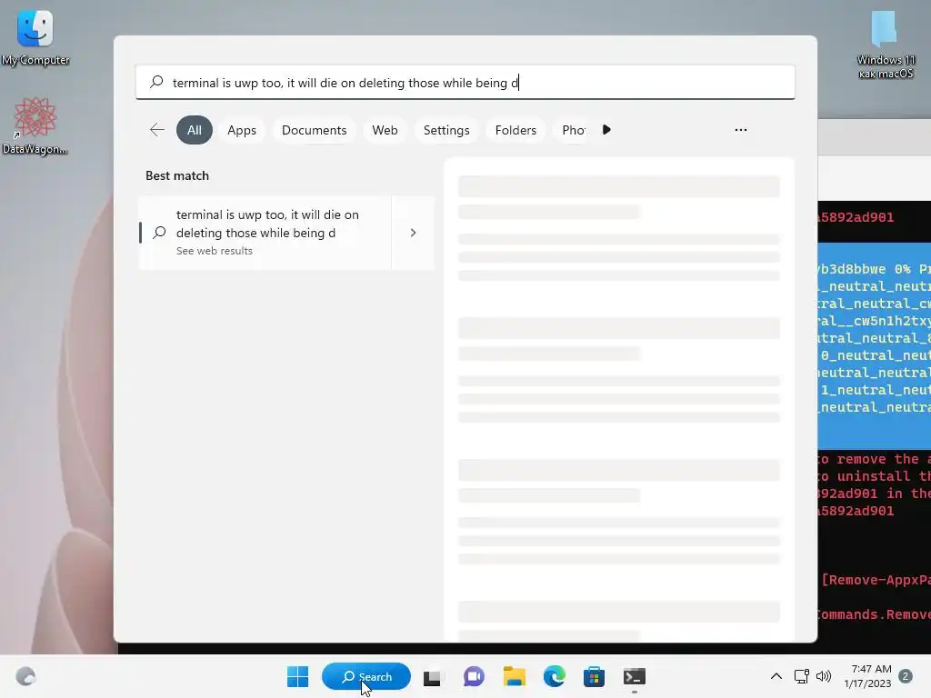Screen dimensions: 931x698
Task: Switch to the Settings filter tab
Action: 446,130
